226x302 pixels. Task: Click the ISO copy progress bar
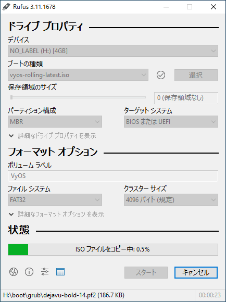[113, 249]
